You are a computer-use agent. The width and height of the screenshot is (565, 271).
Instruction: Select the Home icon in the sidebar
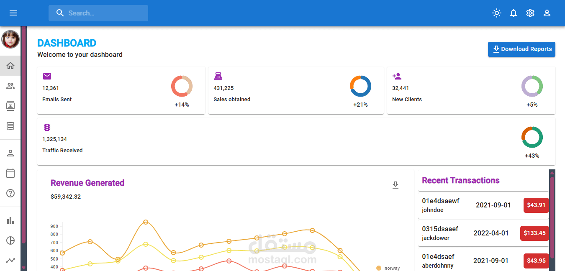[10, 66]
